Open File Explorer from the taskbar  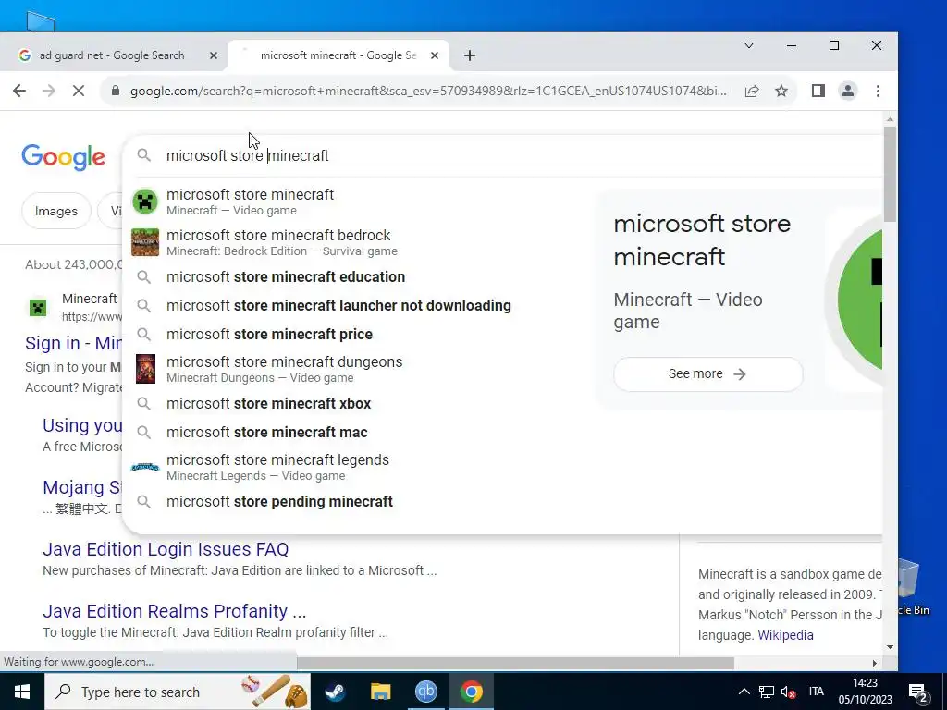[x=380, y=692]
